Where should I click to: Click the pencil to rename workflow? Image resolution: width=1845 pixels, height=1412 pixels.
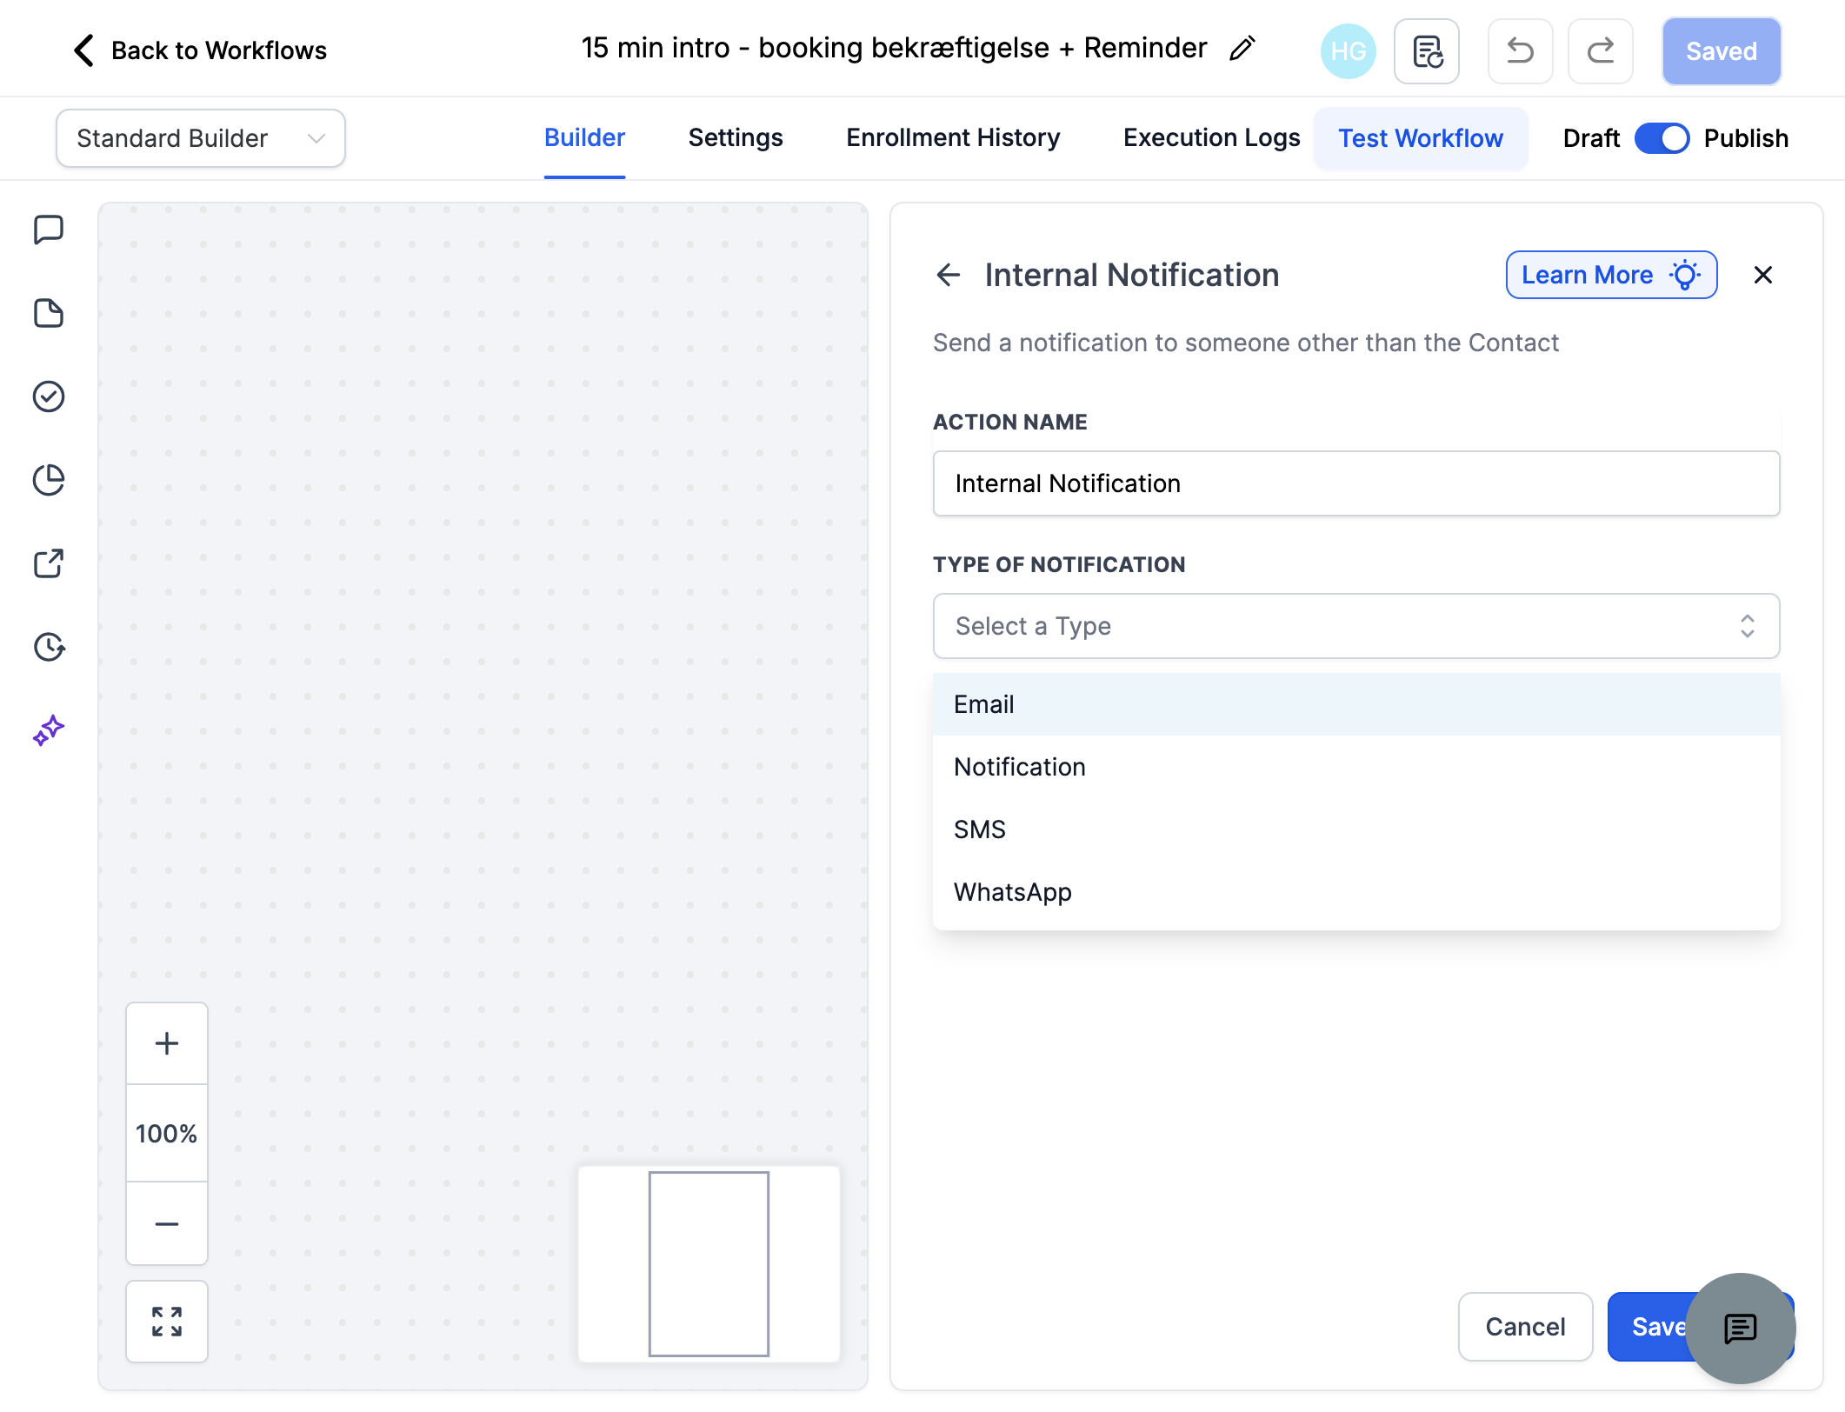[1242, 49]
